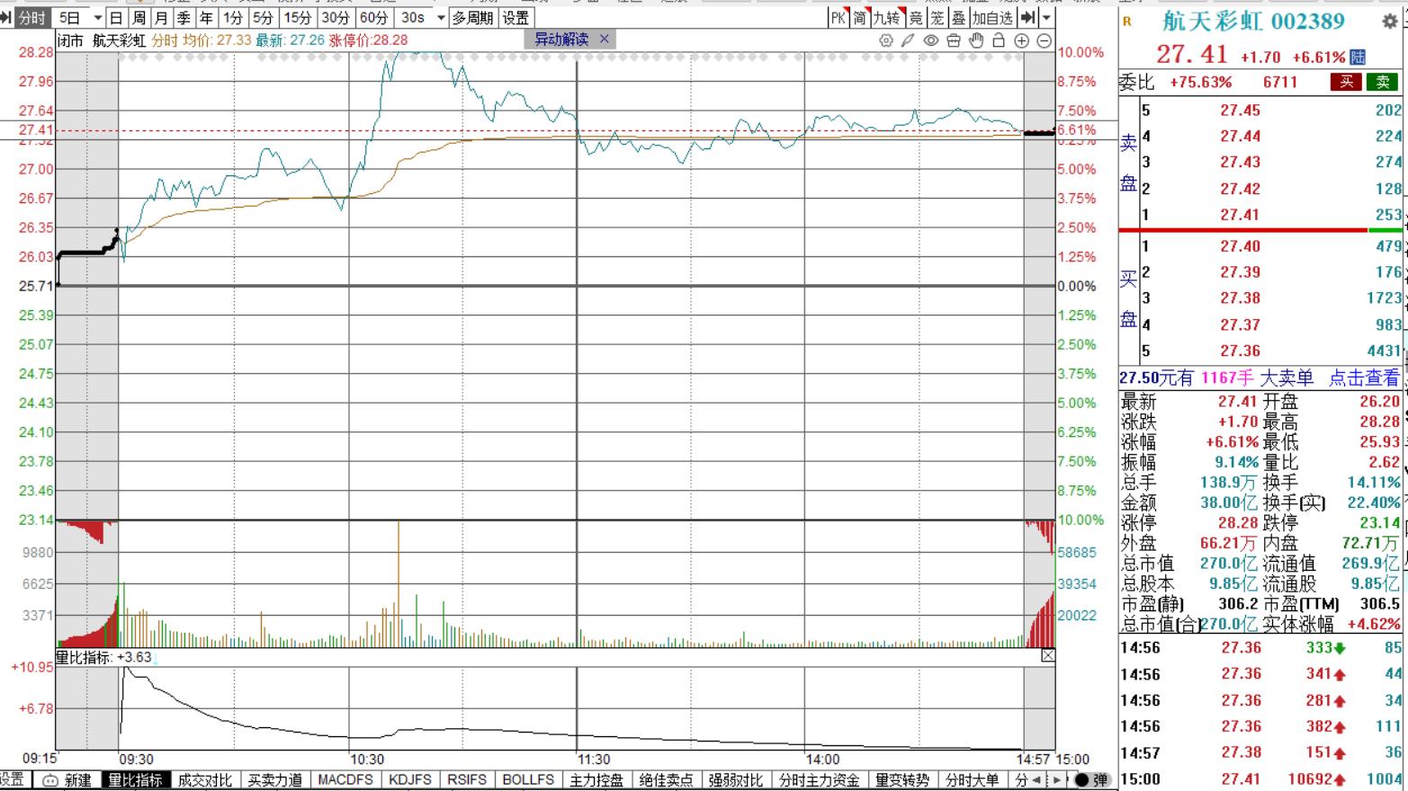
Task: Click buy level 5 price 27.36
Action: pyautogui.click(x=1240, y=351)
